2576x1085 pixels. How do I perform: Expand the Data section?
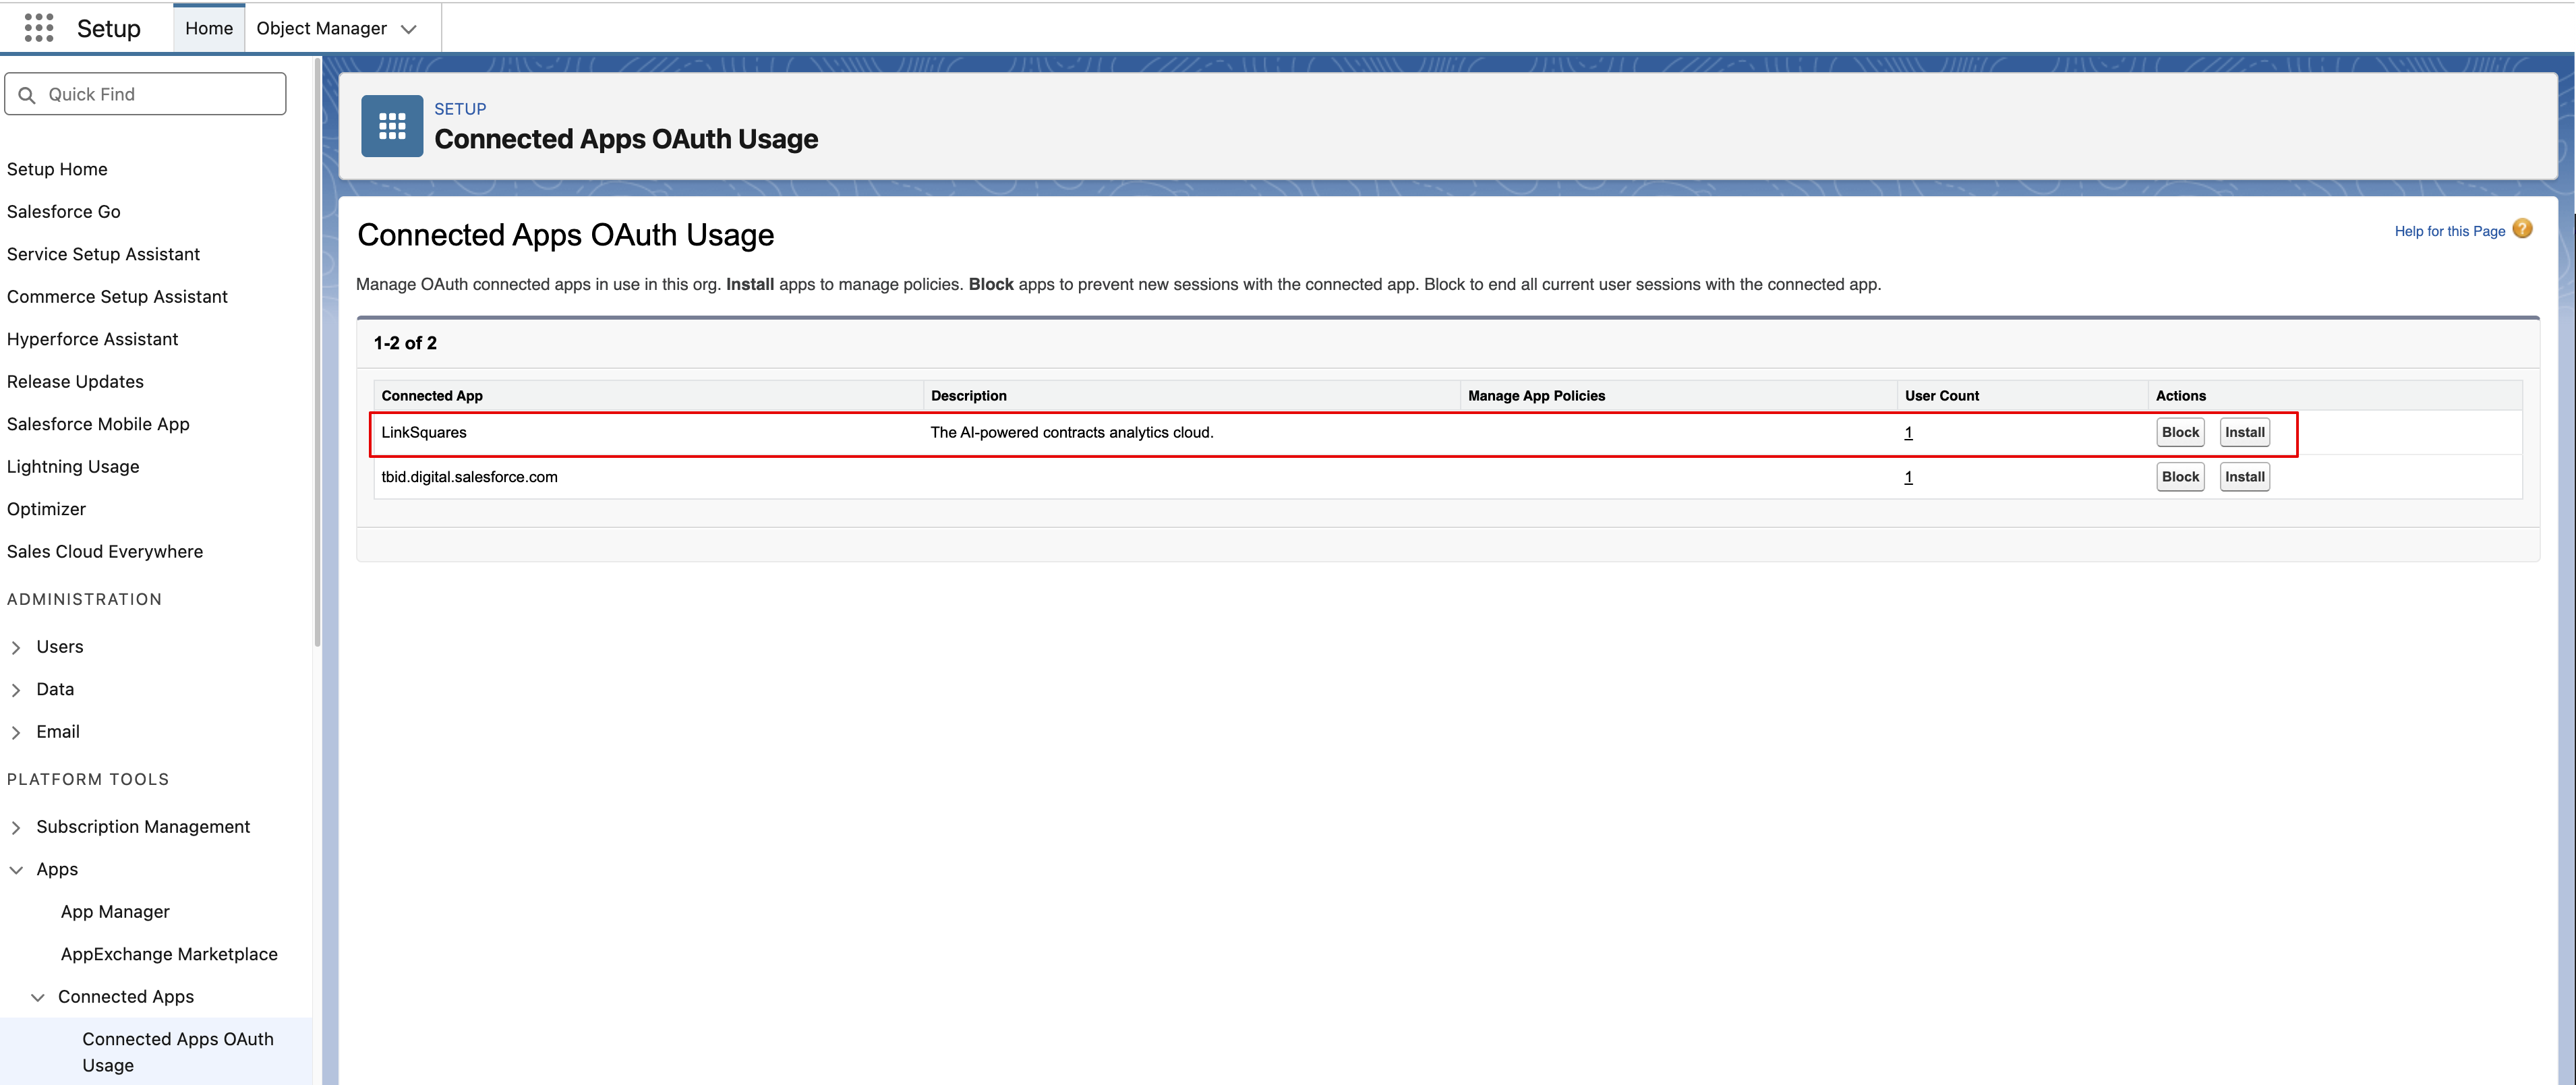[16, 690]
